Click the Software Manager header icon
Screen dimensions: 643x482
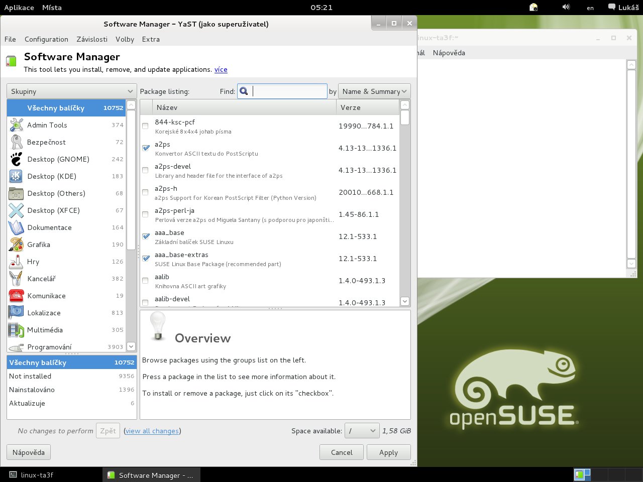pos(11,61)
